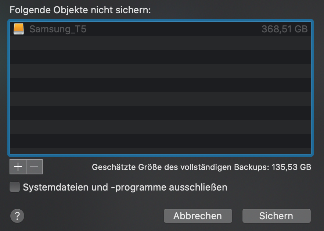The height and width of the screenshot is (231, 324).
Task: Click the 'Systemdateien und -programme ausschließen' label text
Action: click(x=125, y=187)
